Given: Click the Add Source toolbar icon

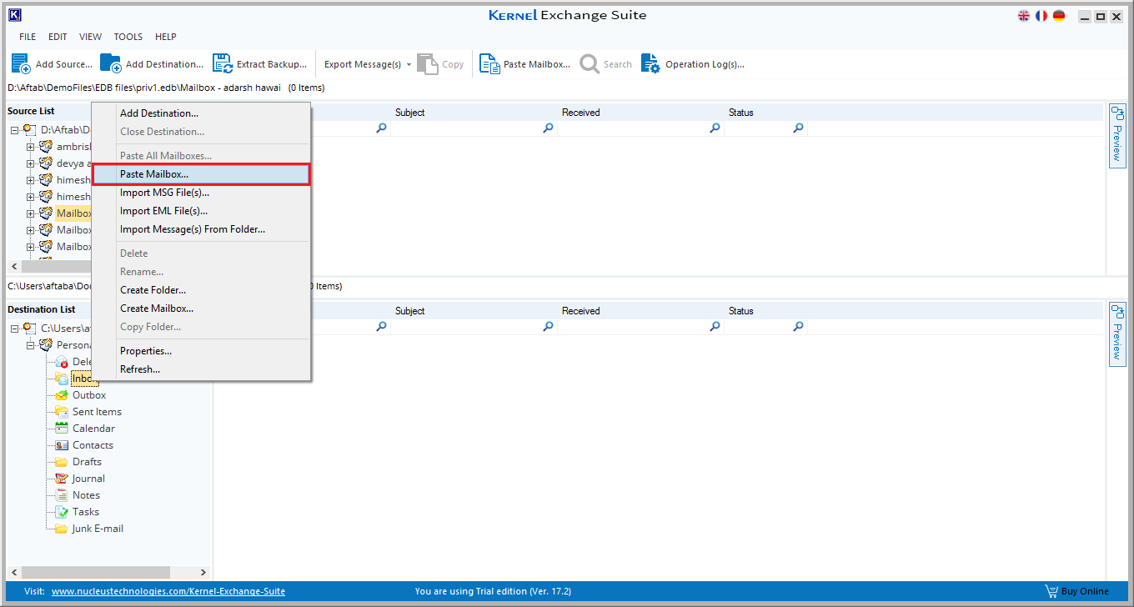Looking at the screenshot, I should 21,63.
